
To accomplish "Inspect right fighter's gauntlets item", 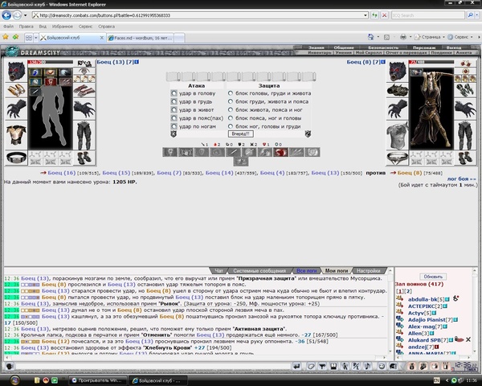I will tap(465, 90).
